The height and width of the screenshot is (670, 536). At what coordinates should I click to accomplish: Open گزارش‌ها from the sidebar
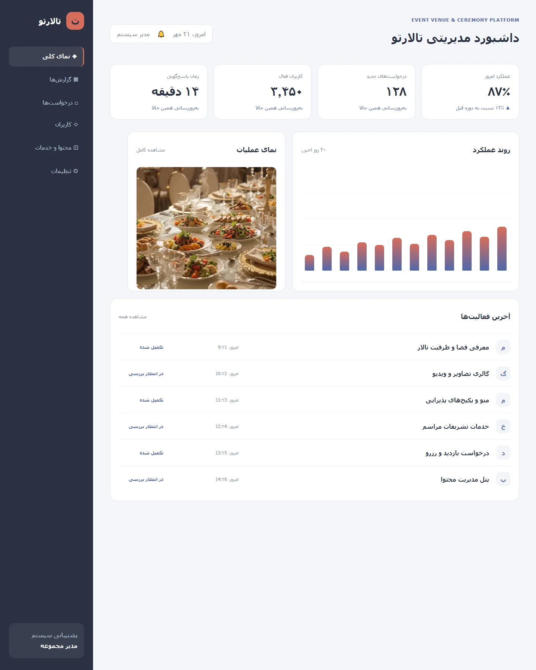tap(47, 80)
